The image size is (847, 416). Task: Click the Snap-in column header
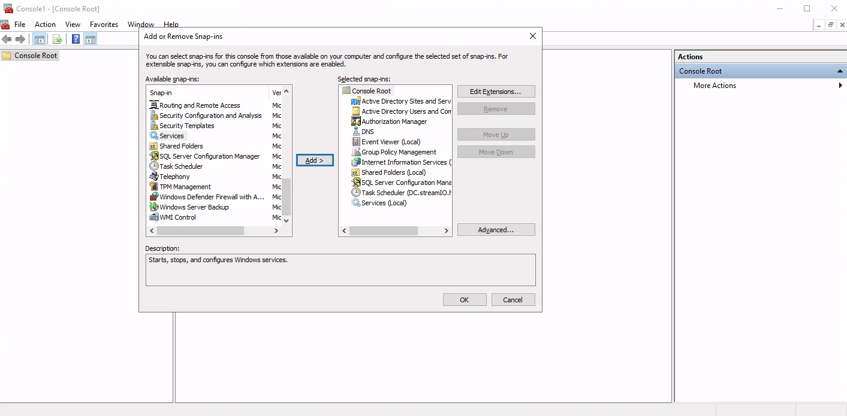209,93
